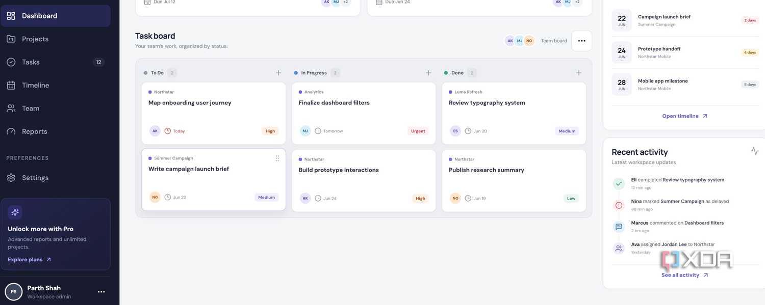
Task: Click the clock icon next to Tomorrow
Action: click(318, 131)
